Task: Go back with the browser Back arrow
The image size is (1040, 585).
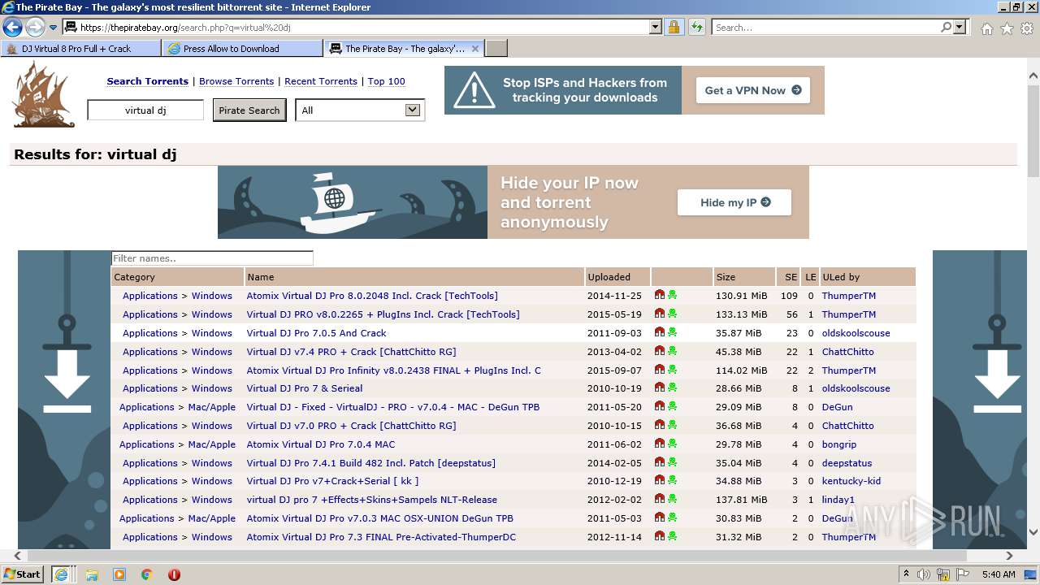Action: click(x=12, y=27)
